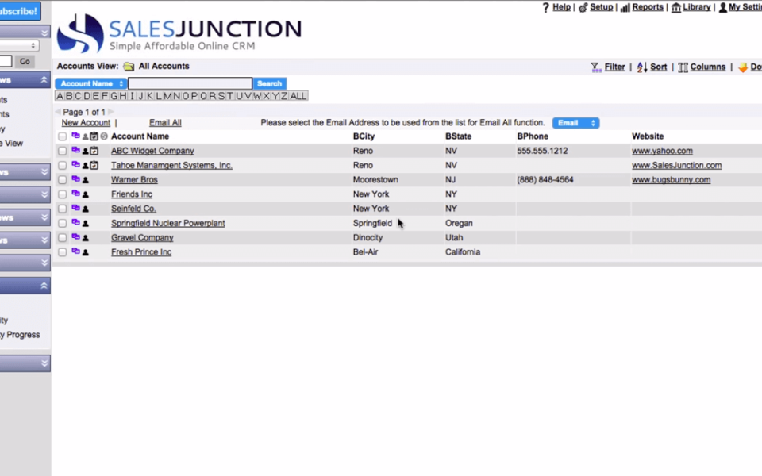Screen dimensions: 762x476
Task: Check the box for ABC Widget Company
Action: click(62, 151)
